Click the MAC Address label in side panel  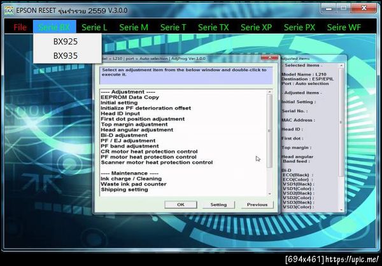click(x=298, y=120)
